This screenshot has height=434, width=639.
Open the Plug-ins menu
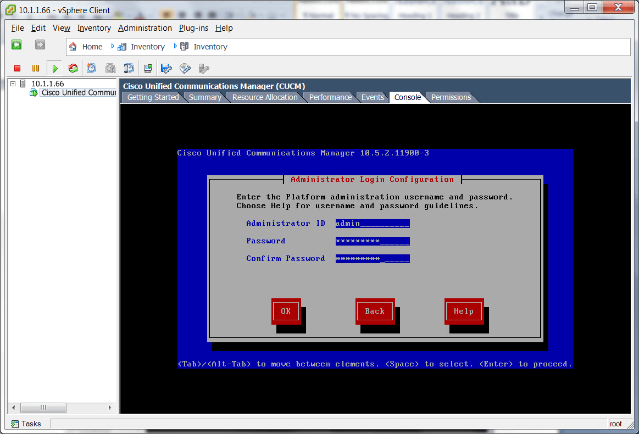coord(193,28)
